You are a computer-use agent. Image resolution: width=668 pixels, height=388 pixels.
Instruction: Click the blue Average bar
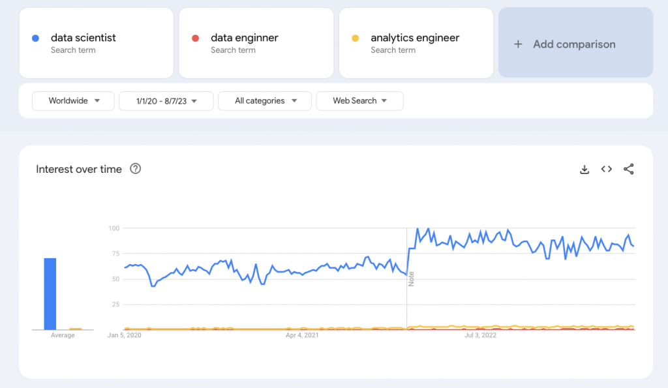50,293
